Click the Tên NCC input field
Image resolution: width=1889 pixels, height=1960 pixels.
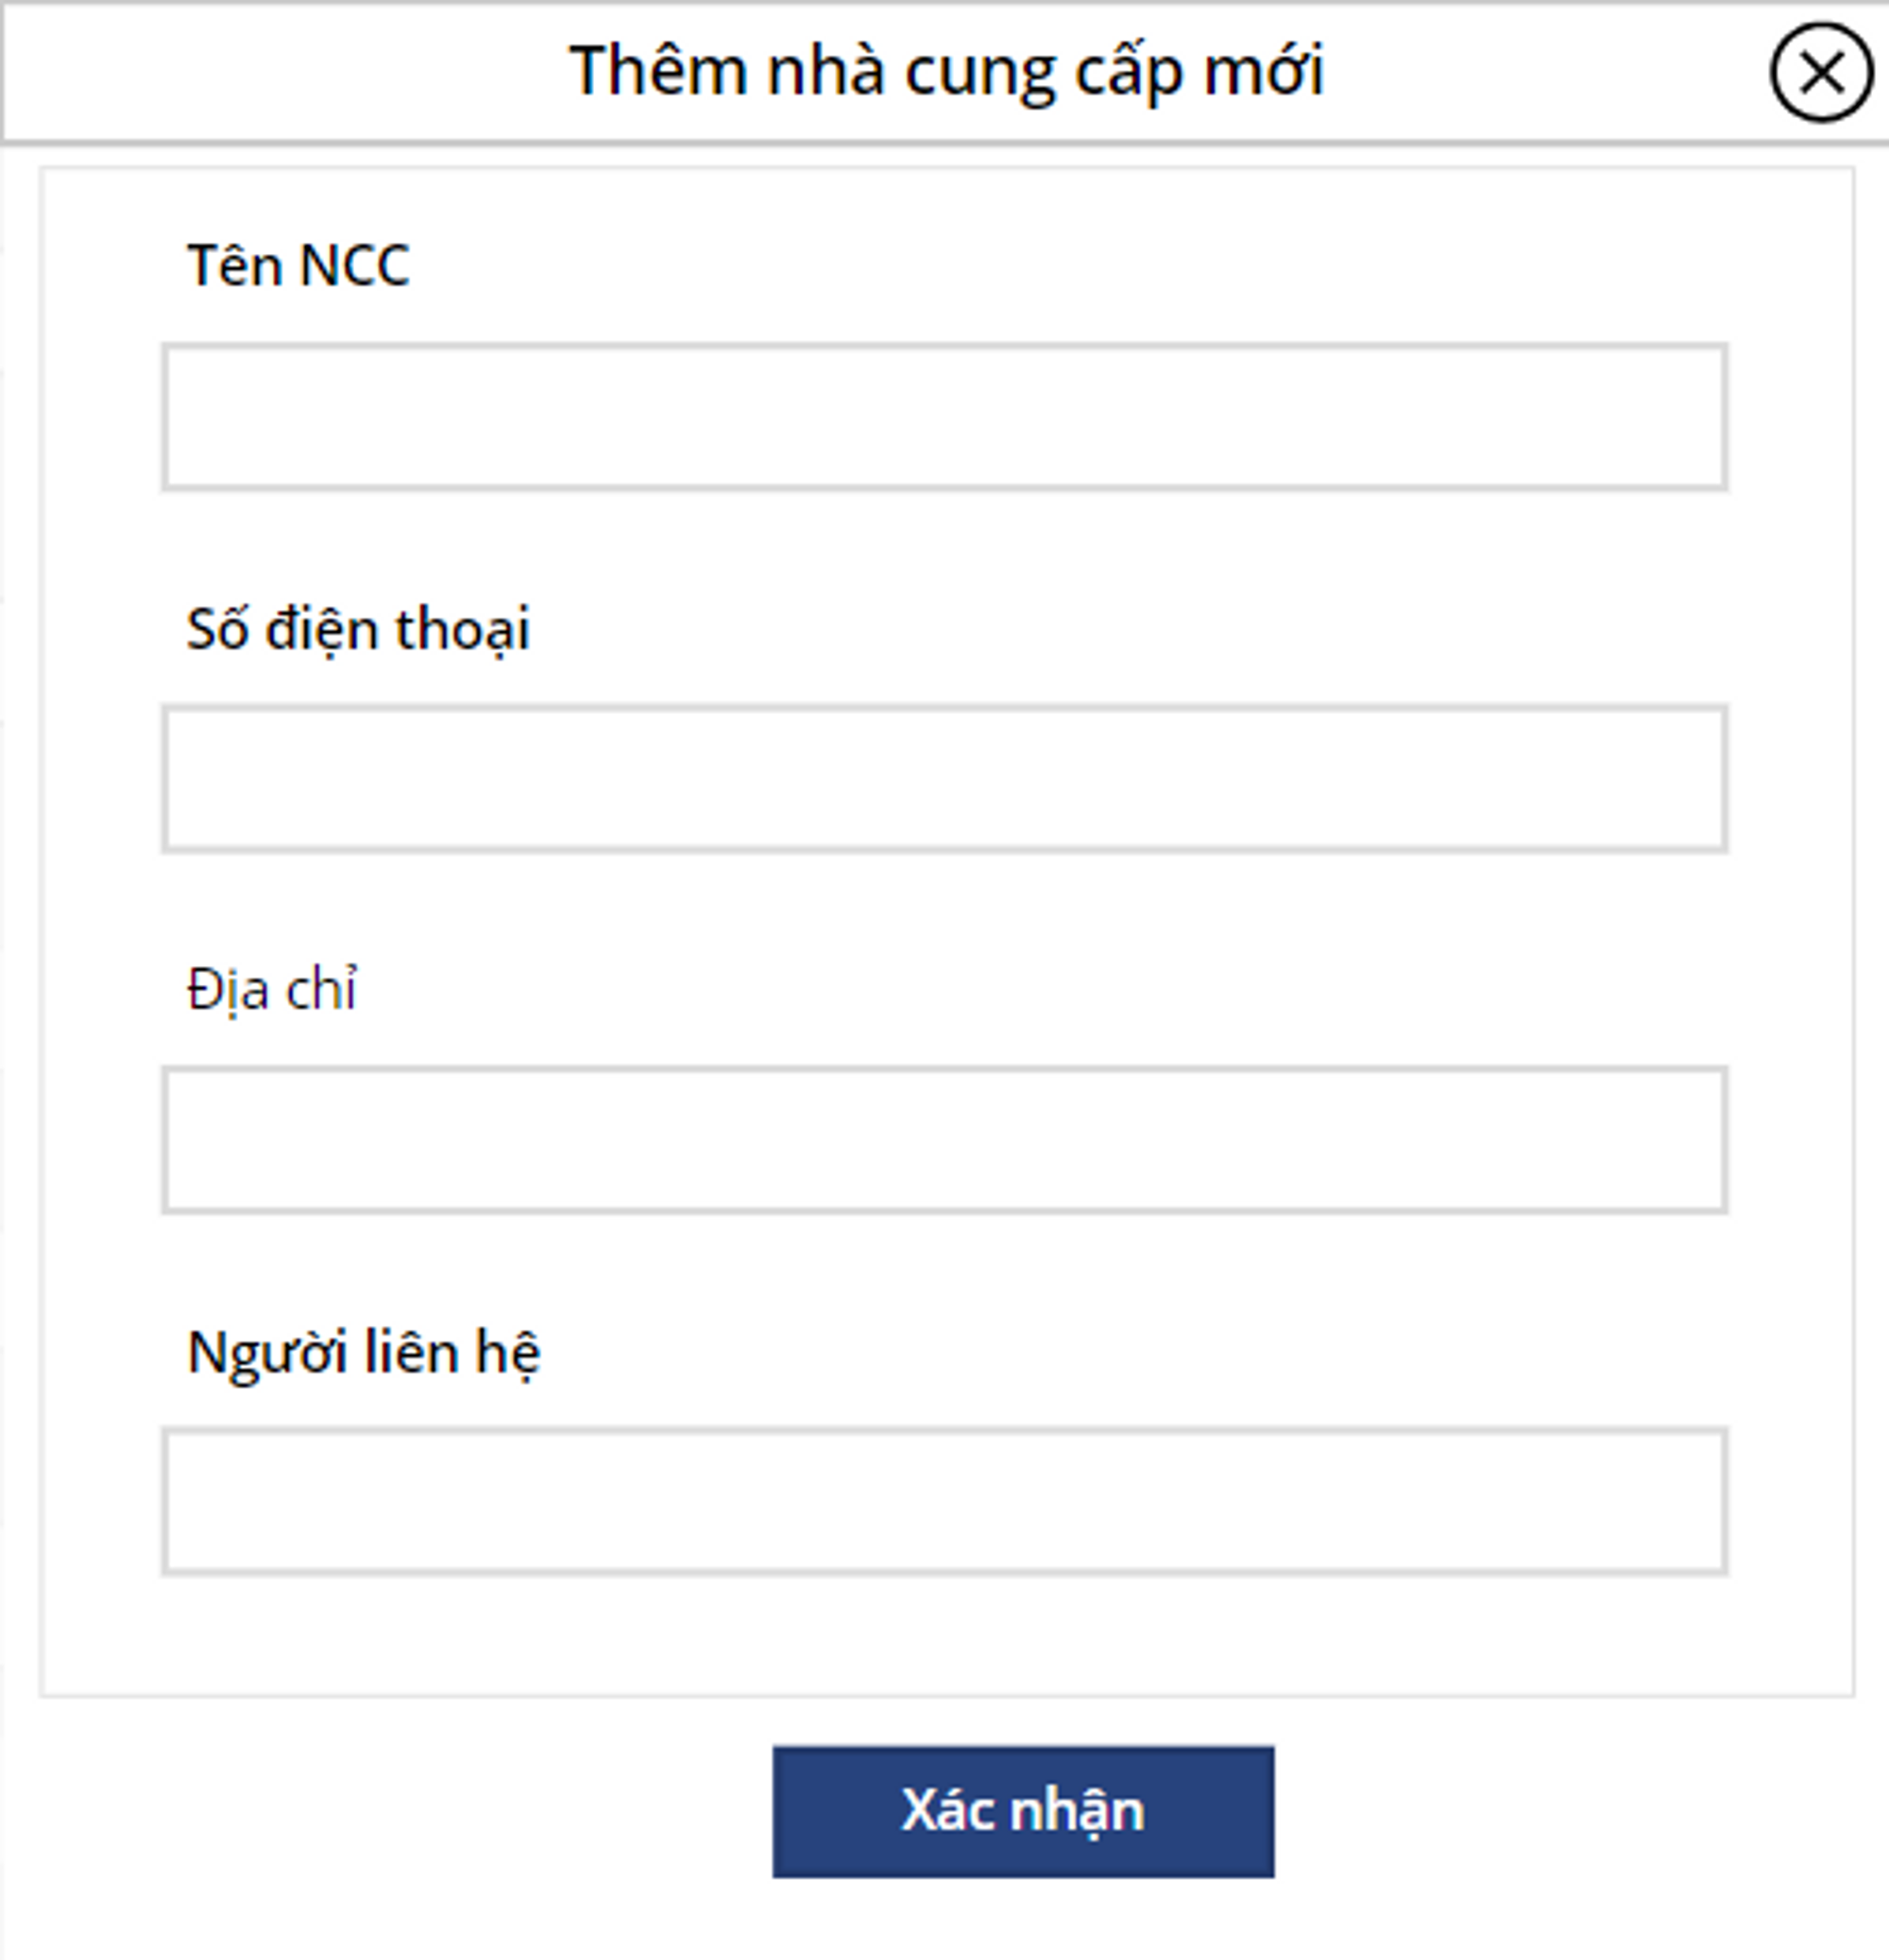click(x=944, y=417)
